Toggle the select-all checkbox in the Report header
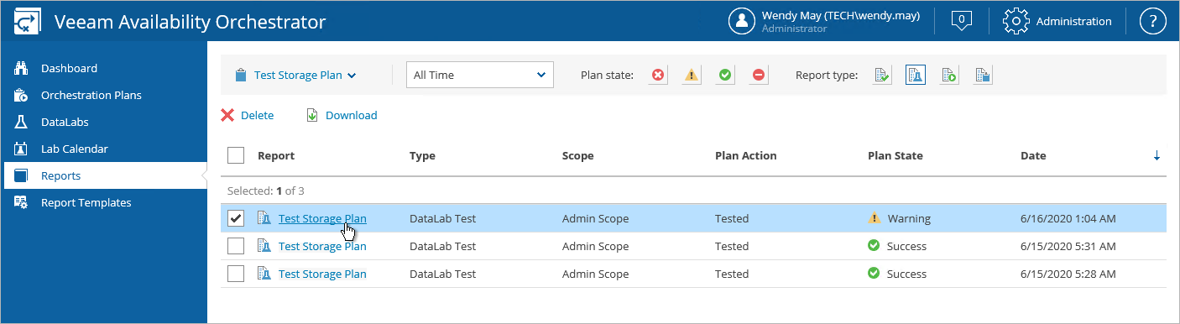 (236, 155)
